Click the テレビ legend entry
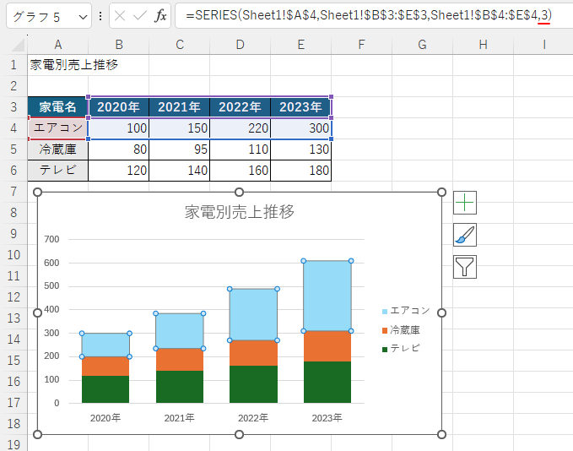The width and height of the screenshot is (573, 451). click(401, 349)
